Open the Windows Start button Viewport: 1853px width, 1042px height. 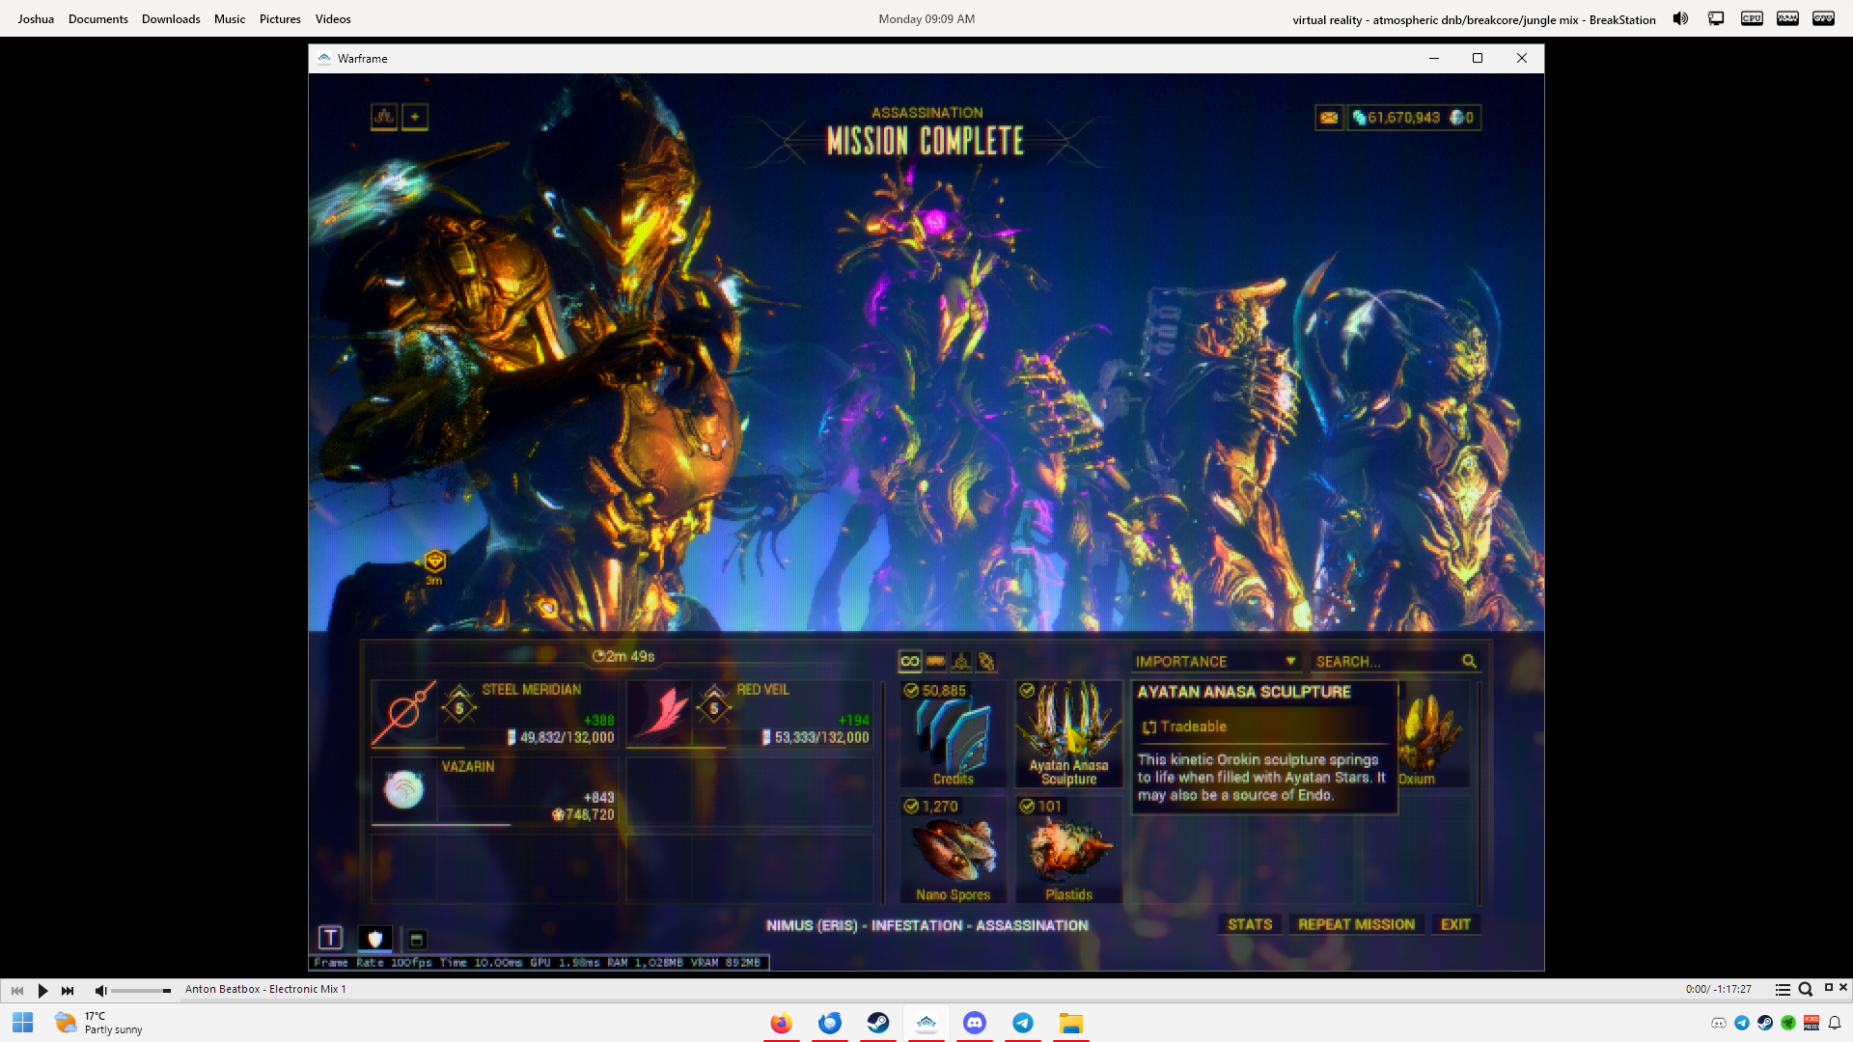pos(22,1023)
